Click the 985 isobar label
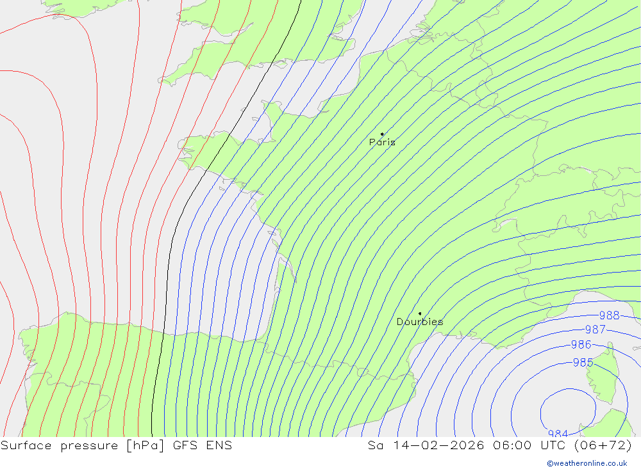Screen dimensions: 641x469 583,362
